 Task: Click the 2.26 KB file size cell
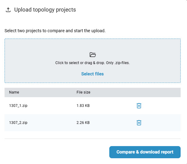(83, 123)
